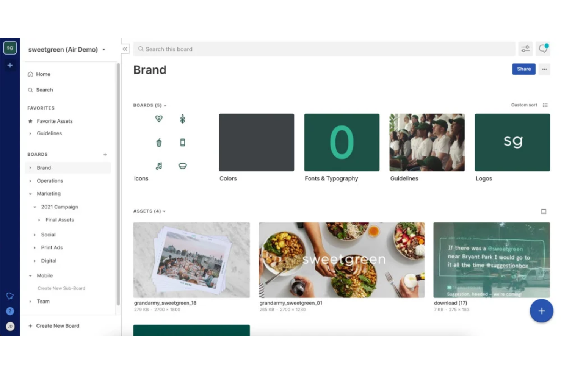Screen dimensions: 561x374
Task: Open the blue floating plus action button
Action: pos(541,311)
